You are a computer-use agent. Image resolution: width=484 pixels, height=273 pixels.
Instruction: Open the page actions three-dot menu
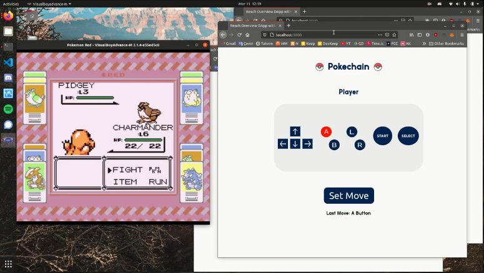pyautogui.click(x=380, y=35)
